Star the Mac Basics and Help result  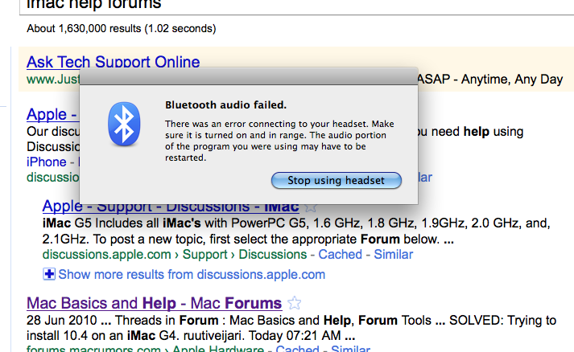[x=294, y=303]
